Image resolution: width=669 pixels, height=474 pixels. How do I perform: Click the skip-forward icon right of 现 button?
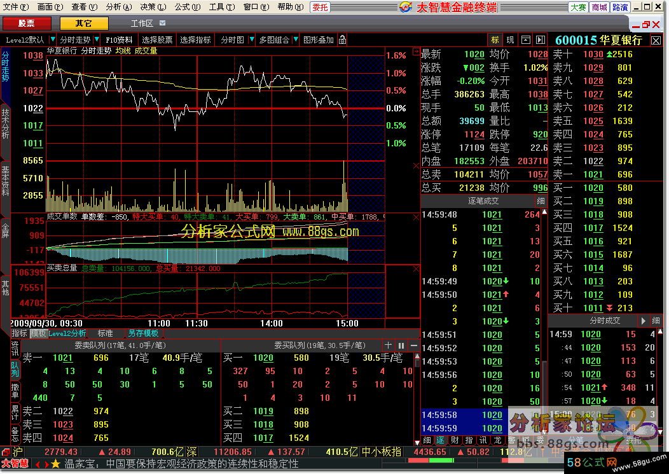click(541, 40)
